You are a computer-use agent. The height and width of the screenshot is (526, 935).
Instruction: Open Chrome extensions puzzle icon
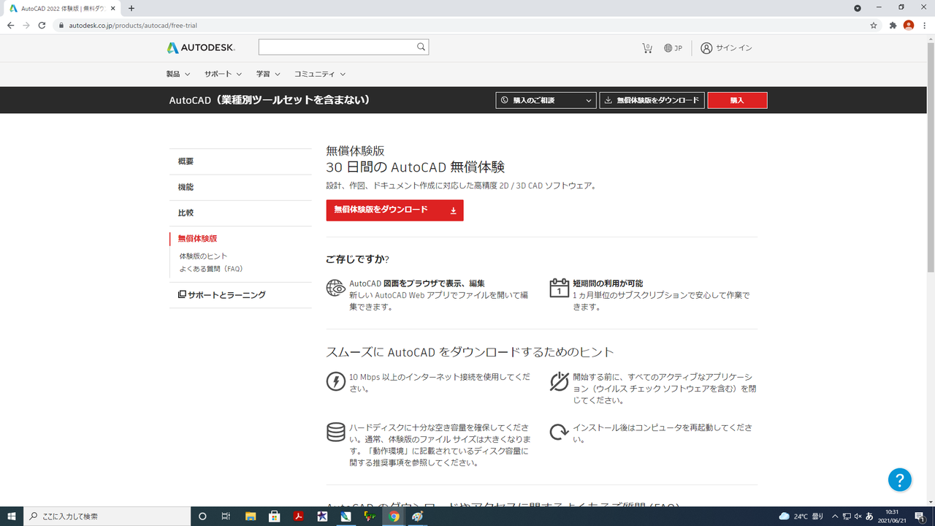tap(893, 25)
